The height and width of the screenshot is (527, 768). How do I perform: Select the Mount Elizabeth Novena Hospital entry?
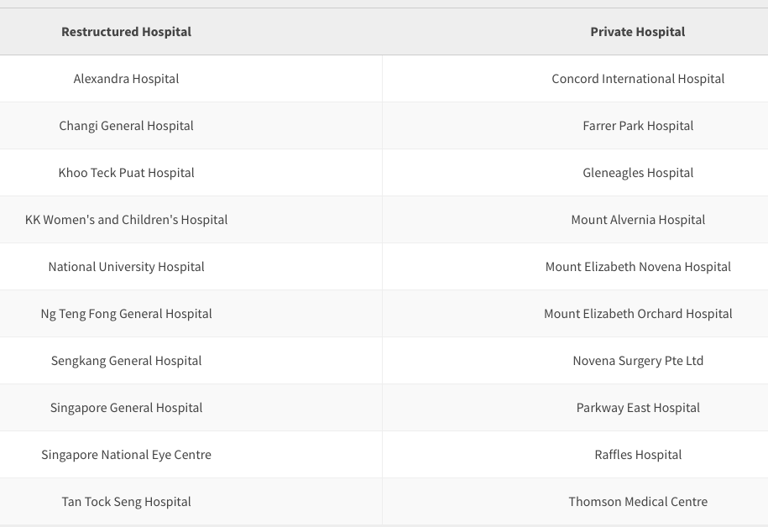[x=638, y=267]
